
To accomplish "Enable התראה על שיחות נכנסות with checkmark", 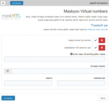I will [96, 40].
